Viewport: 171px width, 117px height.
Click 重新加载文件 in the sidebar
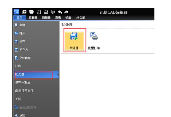[x=36, y=107]
